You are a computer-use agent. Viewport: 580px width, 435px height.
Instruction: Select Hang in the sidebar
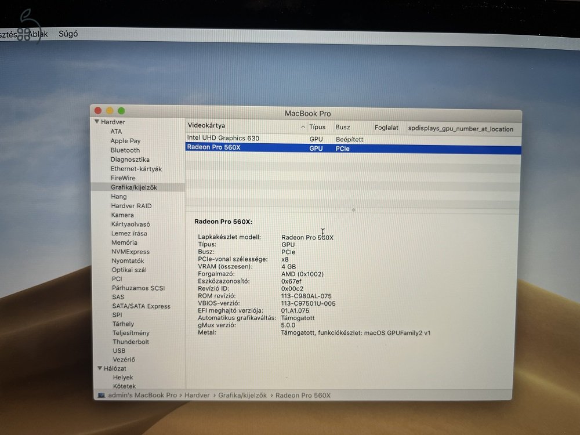pyautogui.click(x=119, y=197)
